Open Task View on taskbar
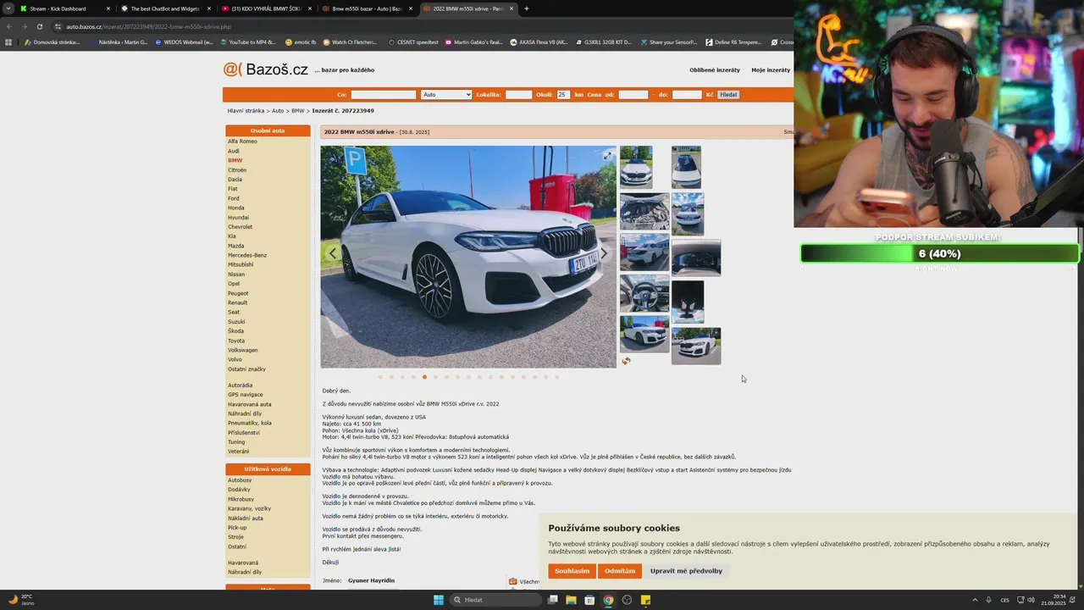 coord(552,600)
